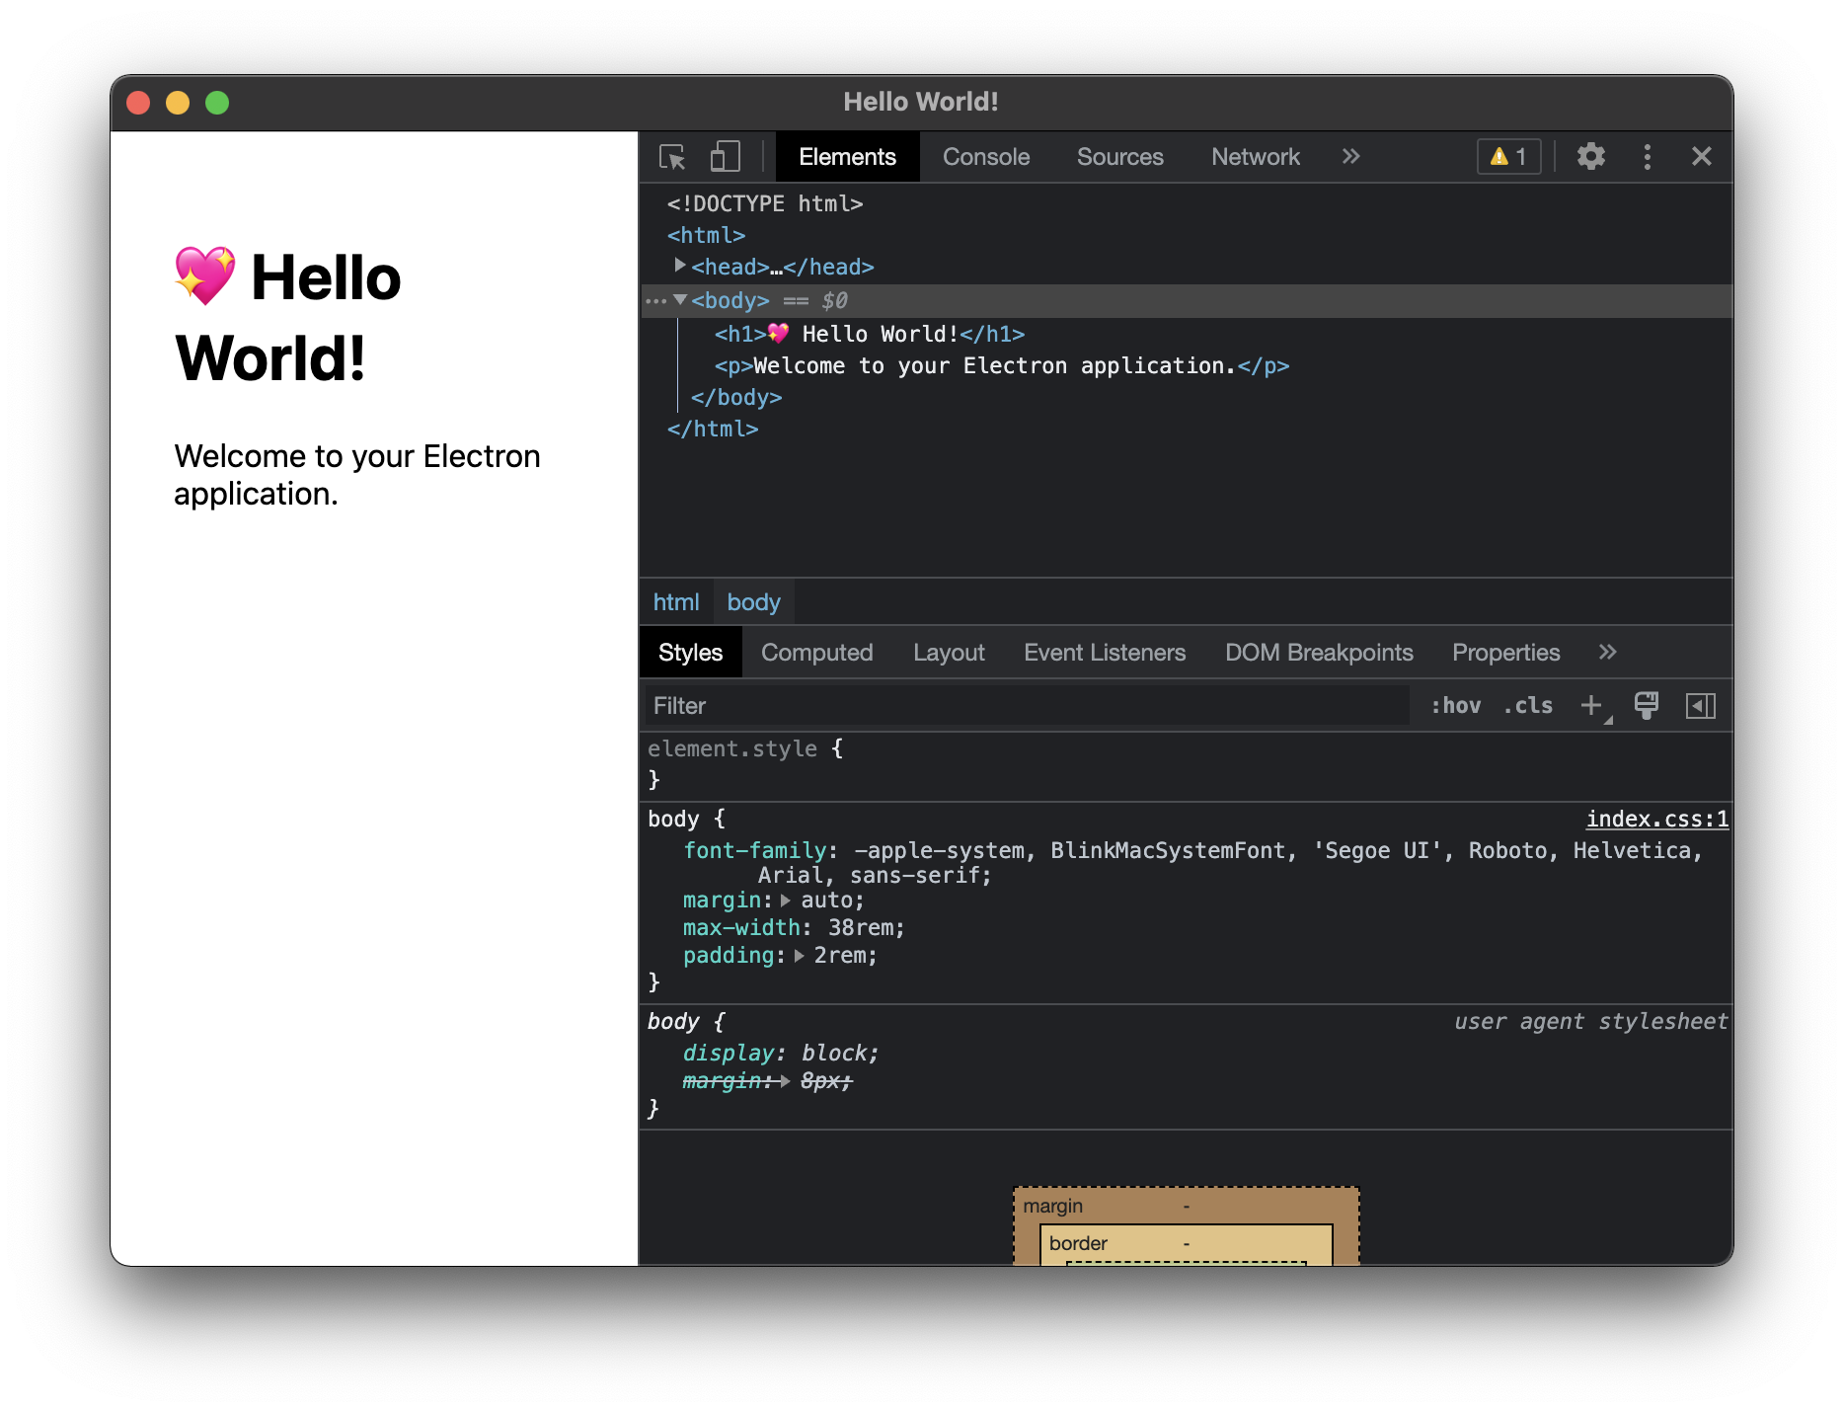Open the index.css:1 stylesheet link
1844x1412 pixels.
coord(1656,818)
